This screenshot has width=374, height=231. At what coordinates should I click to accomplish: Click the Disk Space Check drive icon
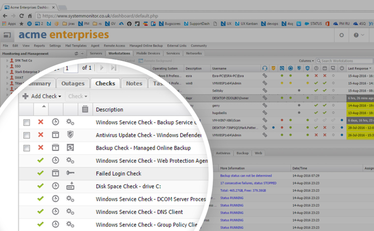(70, 186)
